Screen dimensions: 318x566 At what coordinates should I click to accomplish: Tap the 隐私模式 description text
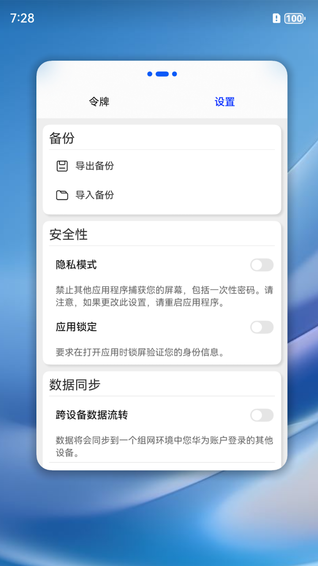(164, 297)
